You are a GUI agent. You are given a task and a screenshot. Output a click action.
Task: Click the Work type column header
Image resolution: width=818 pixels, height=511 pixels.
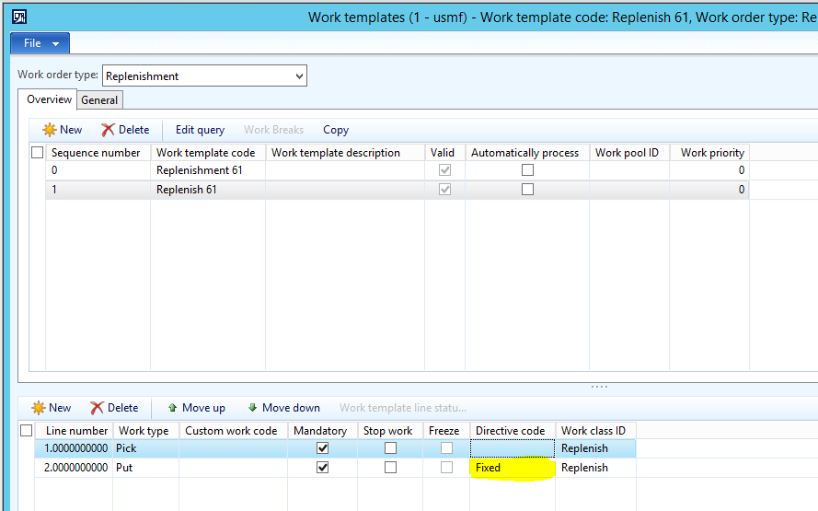pos(146,431)
